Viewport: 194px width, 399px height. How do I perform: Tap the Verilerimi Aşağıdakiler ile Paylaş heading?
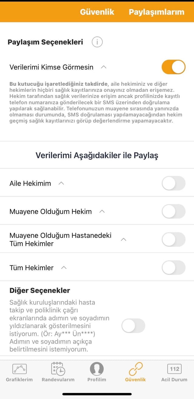point(97,155)
